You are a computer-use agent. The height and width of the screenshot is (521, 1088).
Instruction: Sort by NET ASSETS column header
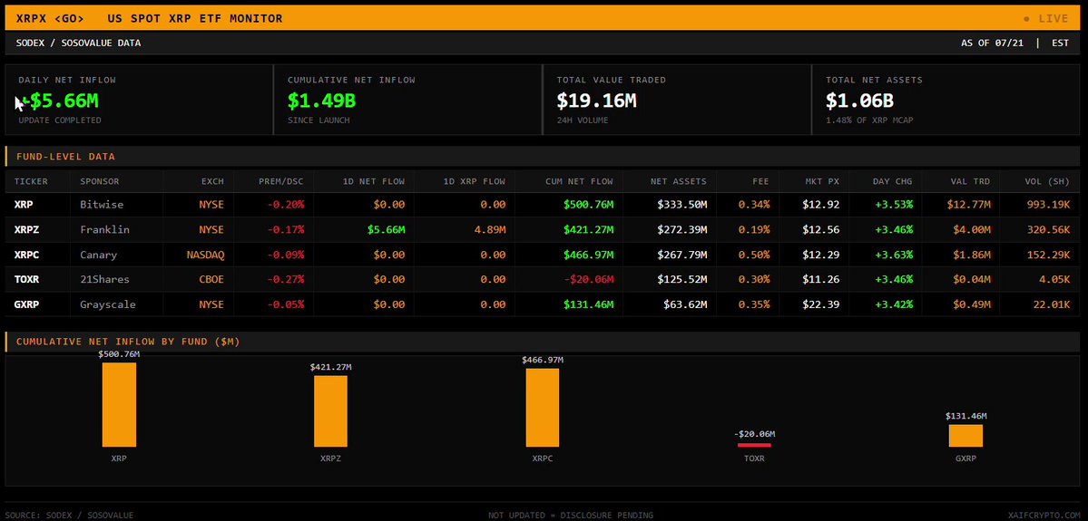point(679,181)
